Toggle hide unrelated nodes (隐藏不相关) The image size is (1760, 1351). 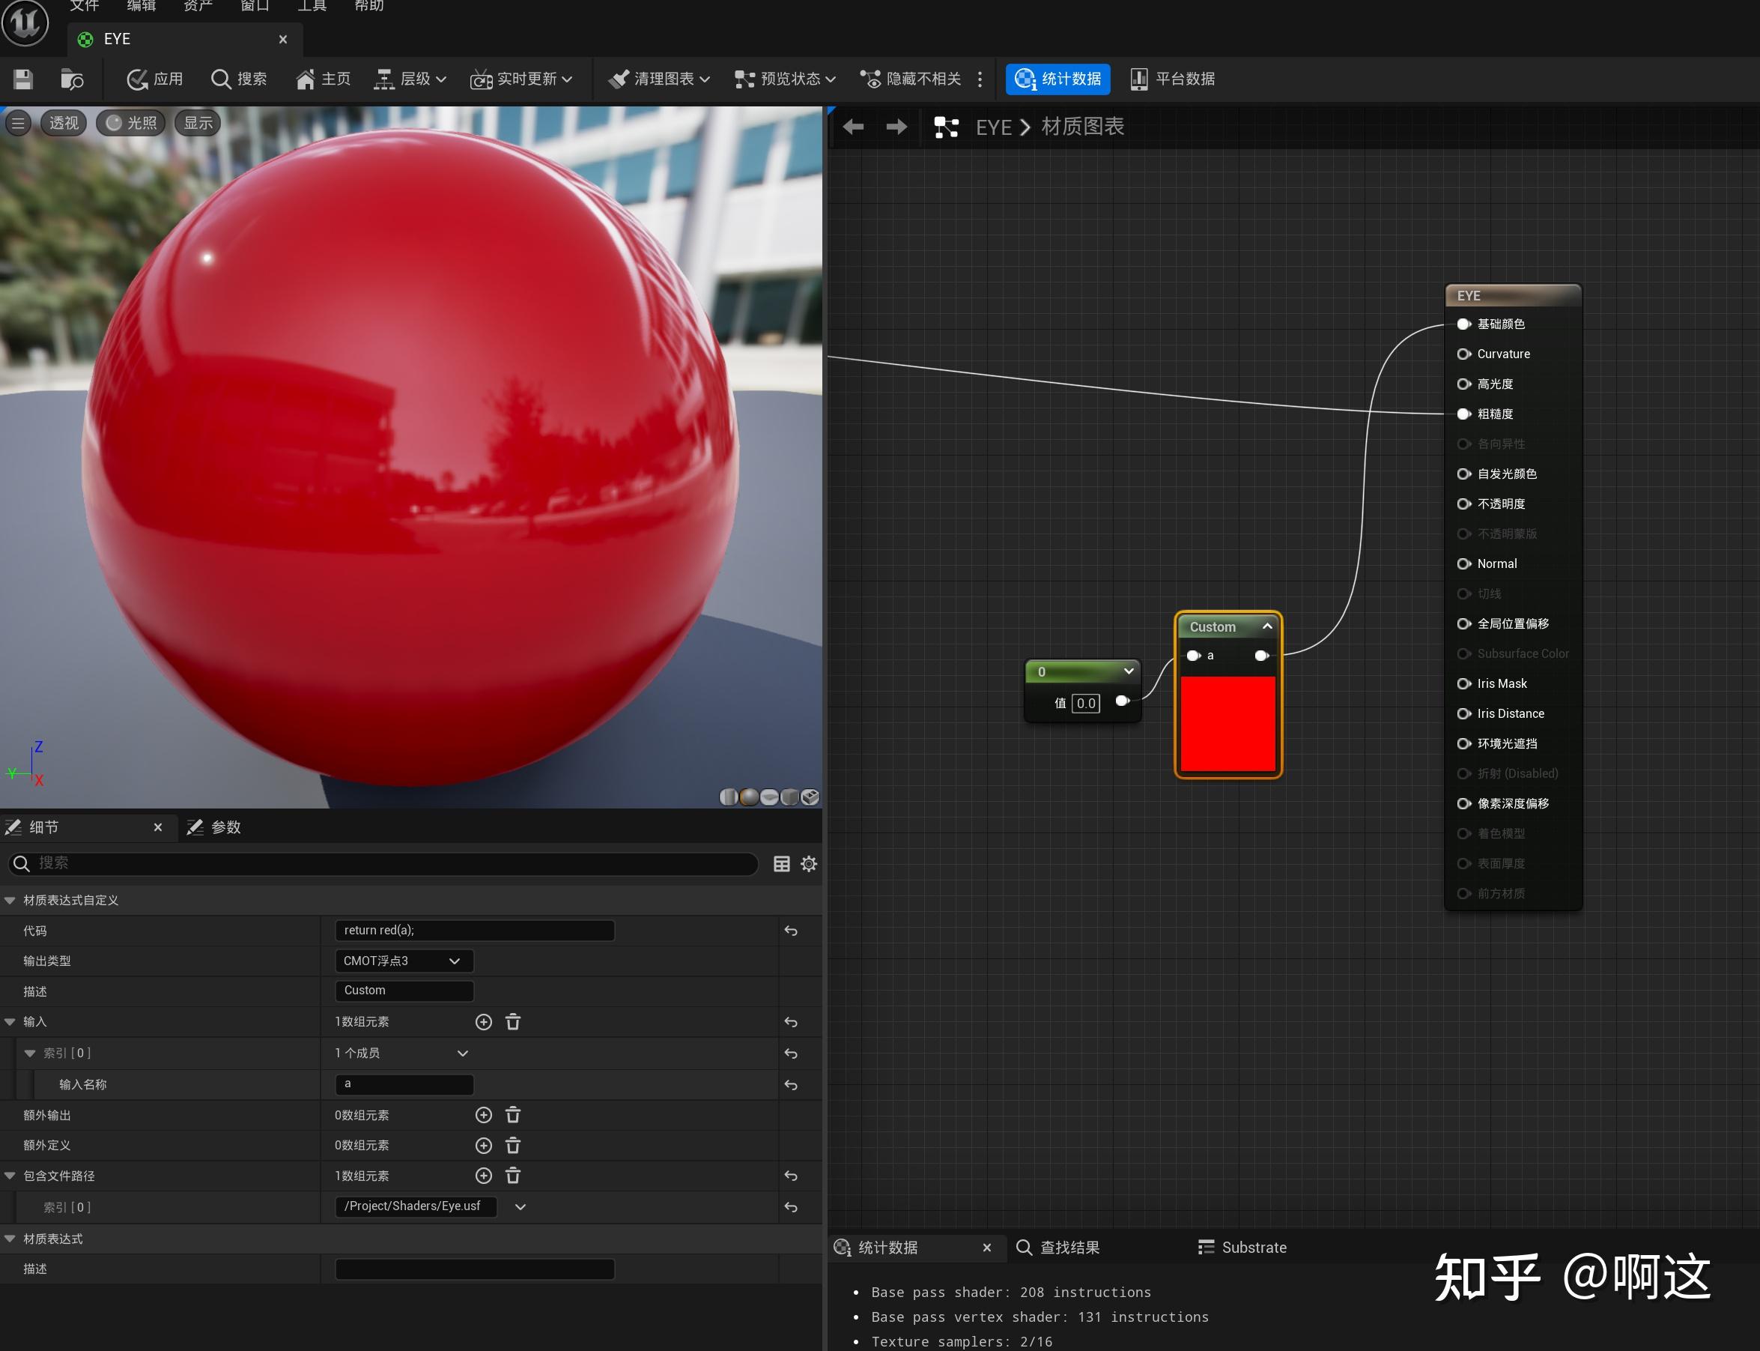tap(909, 79)
